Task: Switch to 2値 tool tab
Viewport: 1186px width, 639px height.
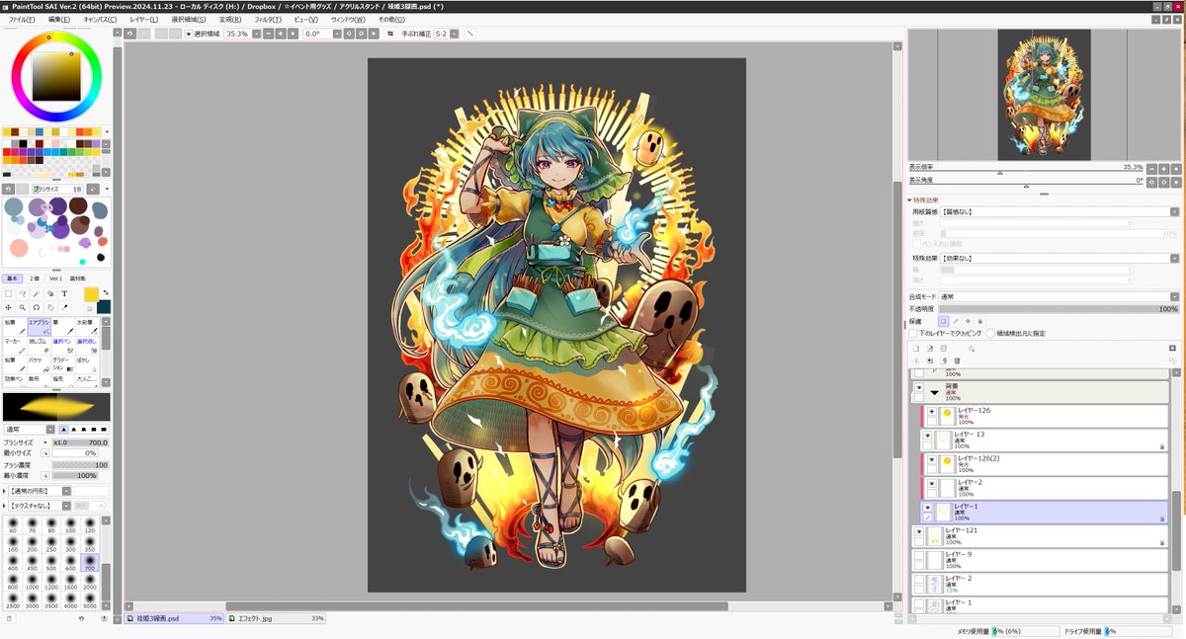Action: 34,279
